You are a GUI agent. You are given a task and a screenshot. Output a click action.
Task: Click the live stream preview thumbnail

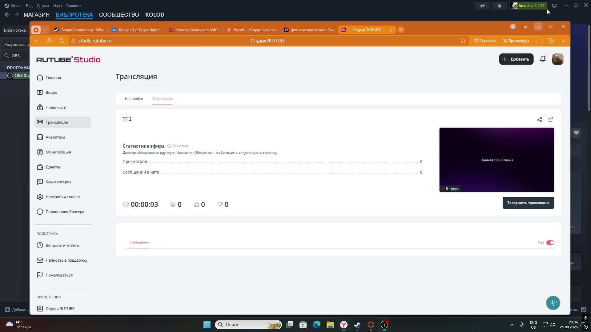496,160
